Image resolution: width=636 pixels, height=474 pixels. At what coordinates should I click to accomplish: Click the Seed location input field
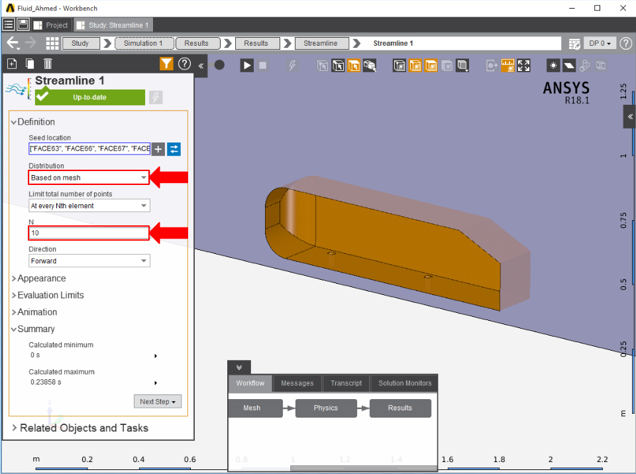pyautogui.click(x=89, y=149)
